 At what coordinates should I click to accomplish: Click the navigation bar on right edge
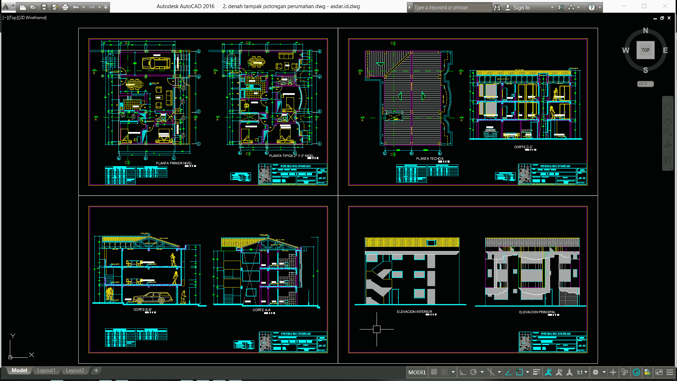pyautogui.click(x=668, y=133)
